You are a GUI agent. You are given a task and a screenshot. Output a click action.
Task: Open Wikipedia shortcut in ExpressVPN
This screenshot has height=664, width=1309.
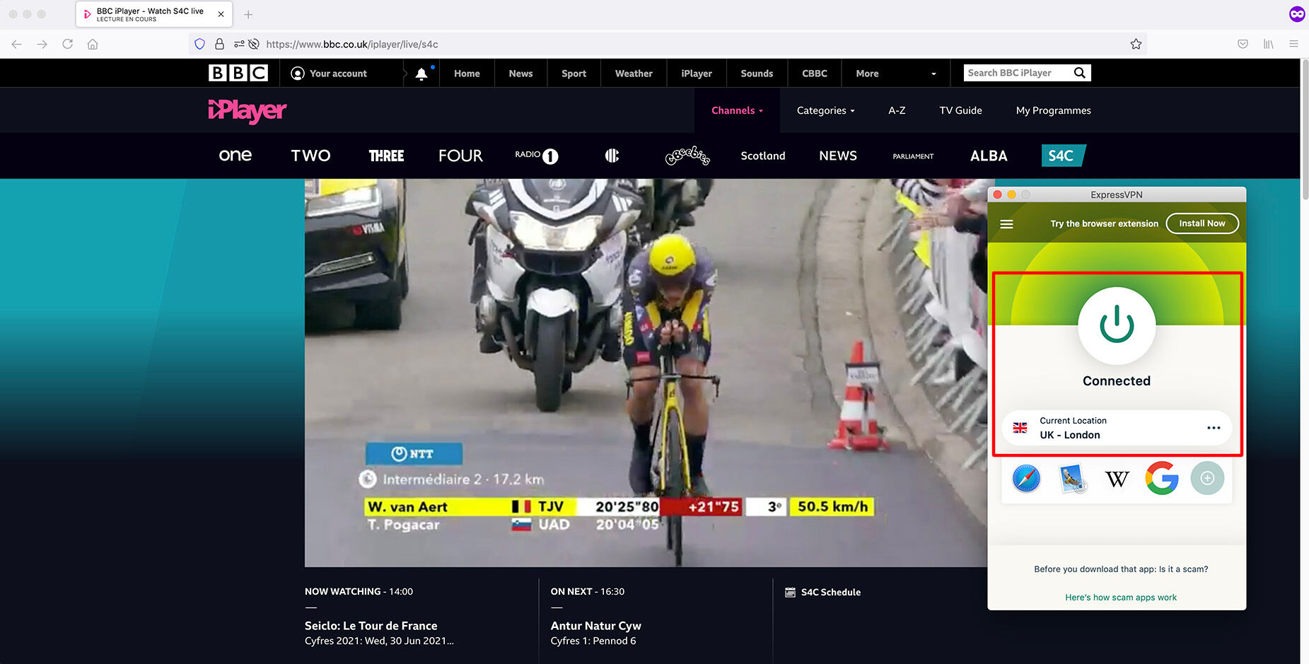pyautogui.click(x=1117, y=479)
